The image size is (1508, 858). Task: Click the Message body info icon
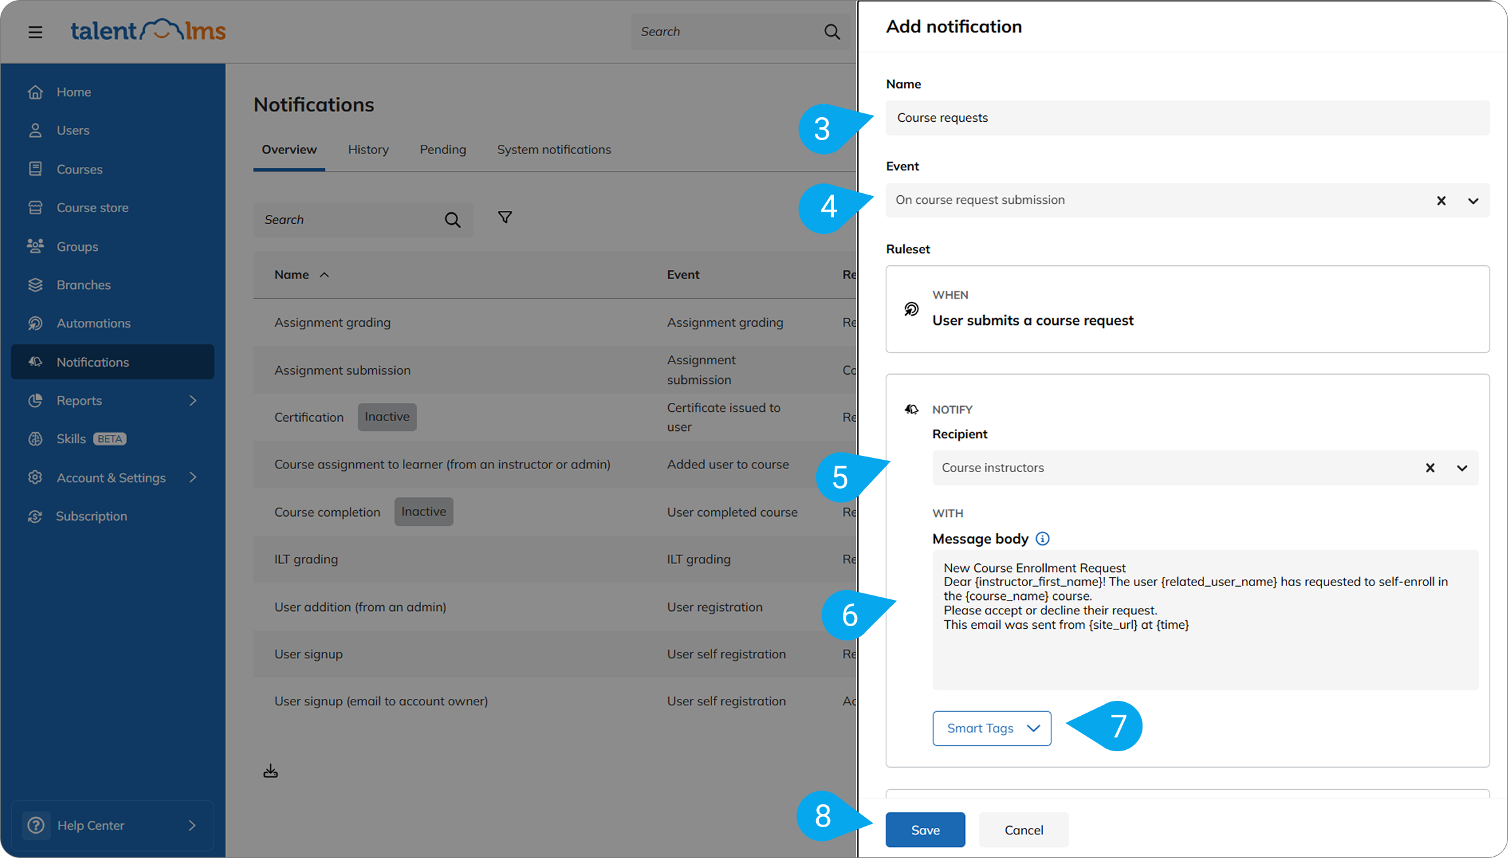click(x=1042, y=539)
